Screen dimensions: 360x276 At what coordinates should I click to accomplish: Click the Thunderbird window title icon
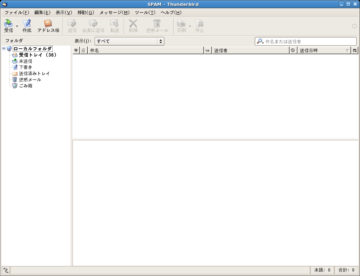point(4,4)
